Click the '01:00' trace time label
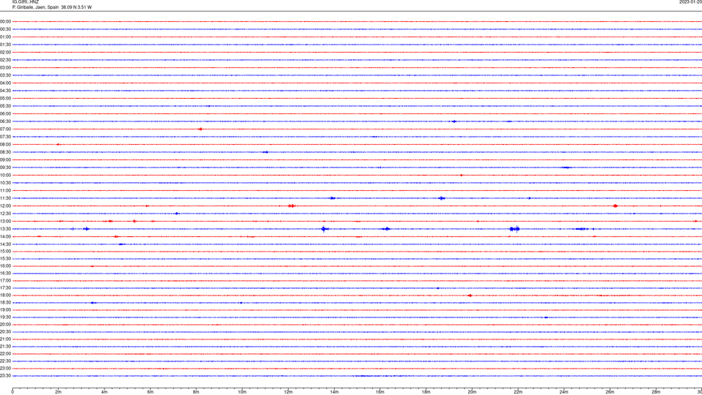Screen dimensions: 702x395 click(5, 37)
